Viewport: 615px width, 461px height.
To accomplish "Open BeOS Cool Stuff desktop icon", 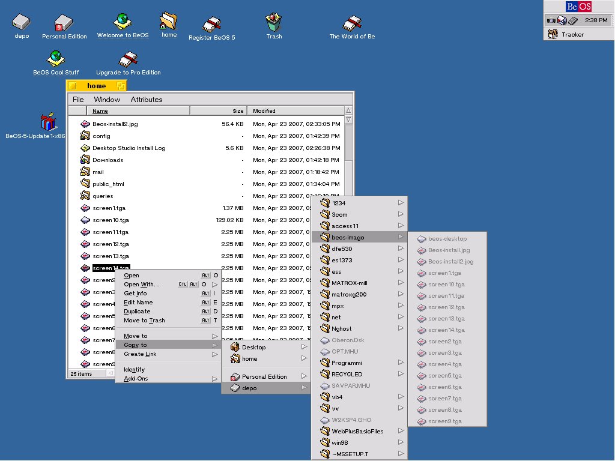I will tap(56, 58).
